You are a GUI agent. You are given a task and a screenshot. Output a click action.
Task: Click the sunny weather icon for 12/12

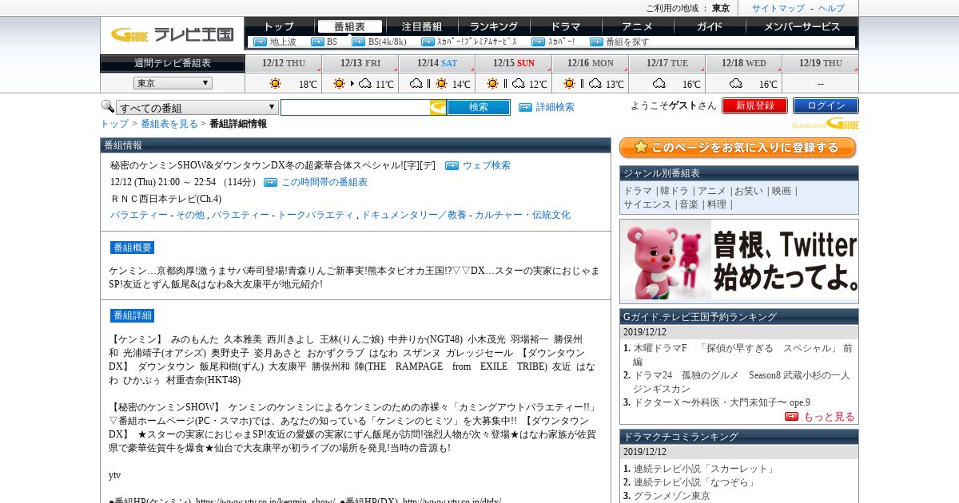(x=275, y=83)
